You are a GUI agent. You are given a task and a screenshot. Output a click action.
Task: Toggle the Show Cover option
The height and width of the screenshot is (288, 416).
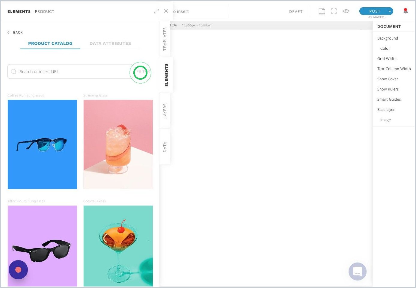(x=388, y=79)
